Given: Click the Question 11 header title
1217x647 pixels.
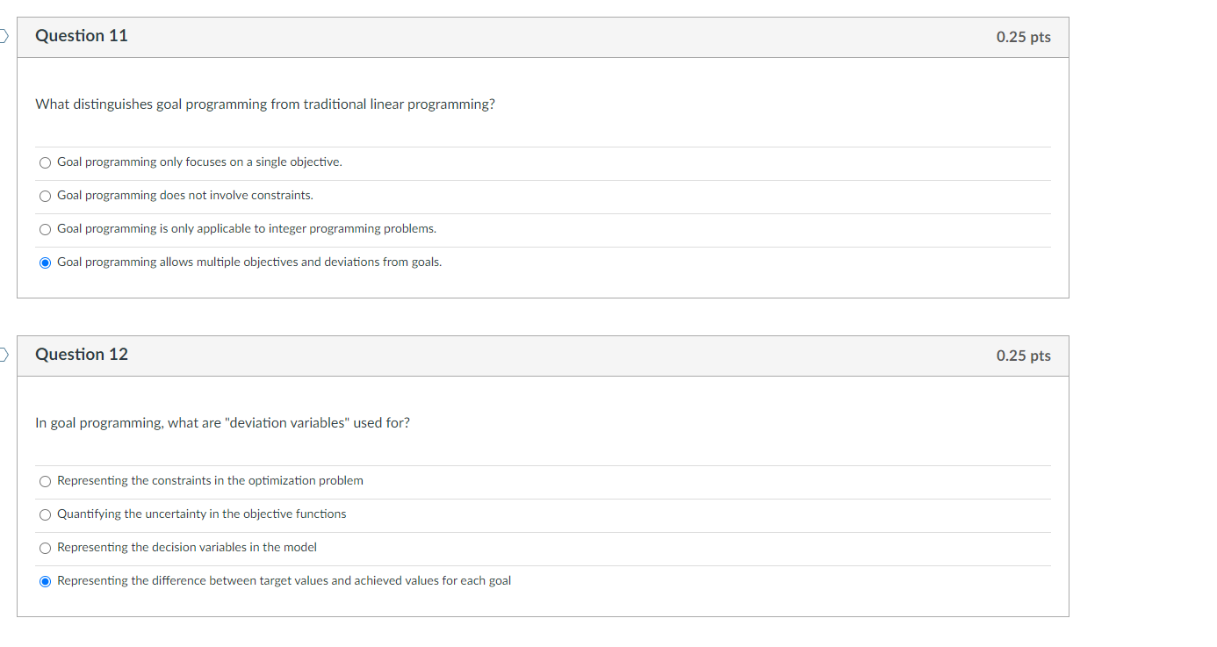Looking at the screenshot, I should click(x=81, y=36).
